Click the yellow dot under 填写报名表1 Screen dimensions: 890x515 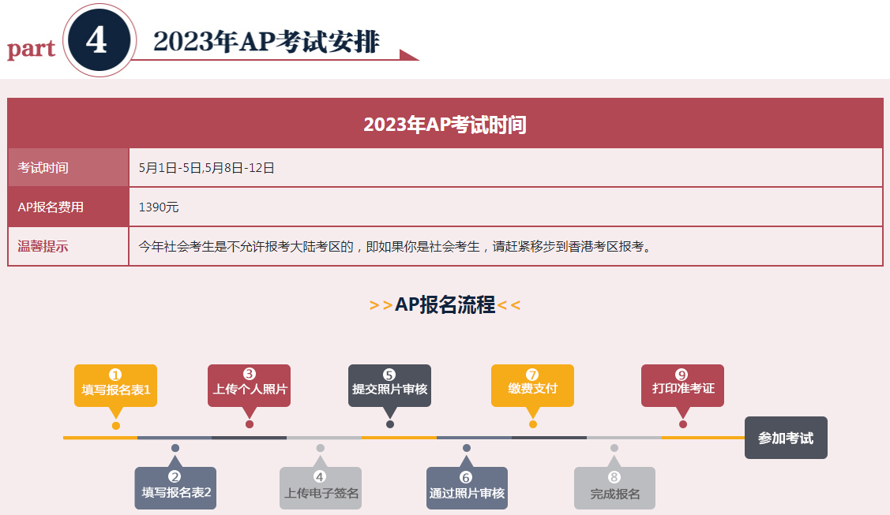pyautogui.click(x=116, y=425)
